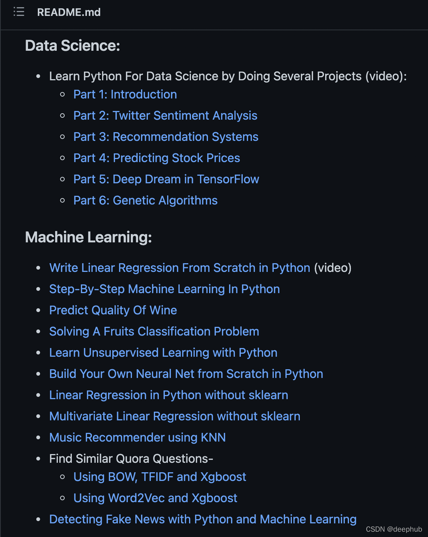Open Part 2: Twitter Sentiment Analysis link
The image size is (428, 537).
pos(165,116)
